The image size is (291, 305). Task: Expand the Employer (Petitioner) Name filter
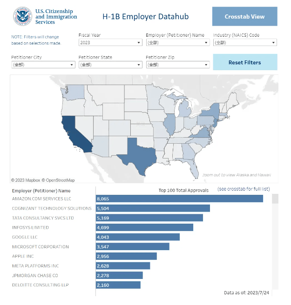[x=178, y=43]
